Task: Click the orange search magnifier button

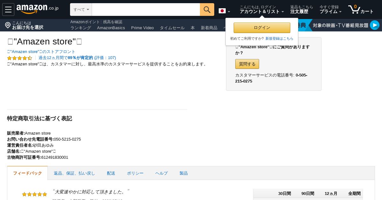Action: point(207,10)
